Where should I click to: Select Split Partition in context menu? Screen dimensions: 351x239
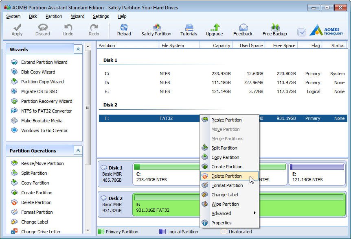[x=229, y=148]
